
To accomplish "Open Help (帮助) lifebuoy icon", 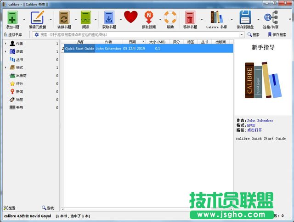I will (170, 18).
